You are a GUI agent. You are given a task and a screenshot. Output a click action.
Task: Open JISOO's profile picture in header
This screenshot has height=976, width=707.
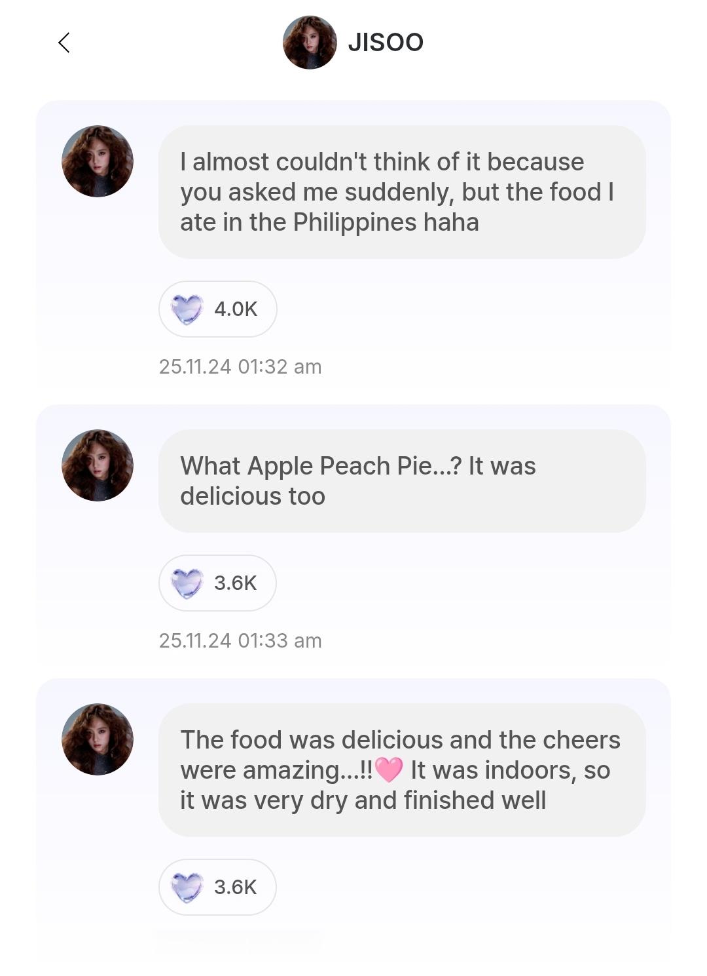(x=310, y=43)
